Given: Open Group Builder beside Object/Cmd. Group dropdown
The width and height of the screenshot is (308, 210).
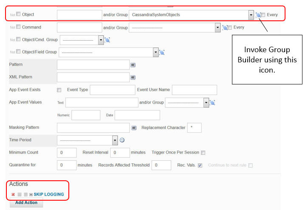Looking at the screenshot, I should pyautogui.click(x=107, y=40).
